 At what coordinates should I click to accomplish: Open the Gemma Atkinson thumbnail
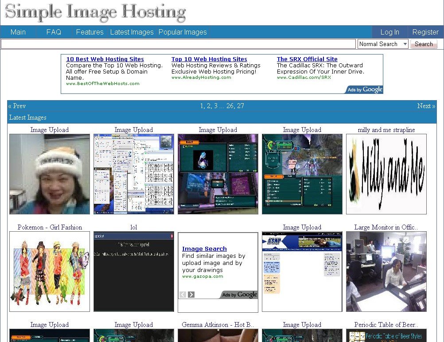[218, 335]
